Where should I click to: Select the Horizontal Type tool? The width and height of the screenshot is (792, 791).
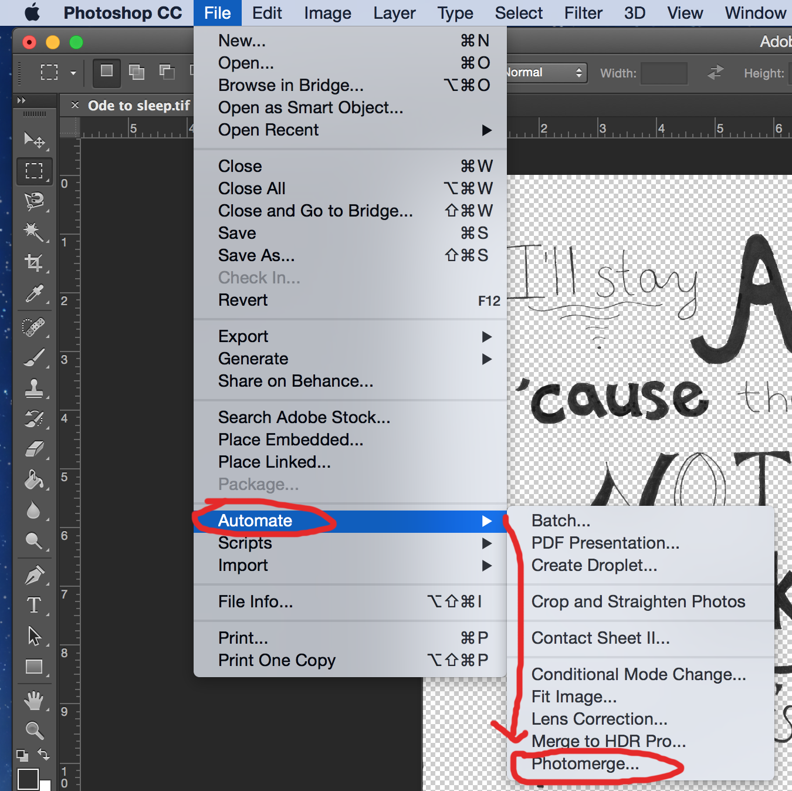tap(33, 605)
